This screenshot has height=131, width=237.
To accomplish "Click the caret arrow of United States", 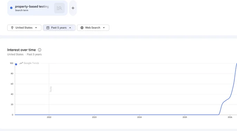I will coord(36,28).
